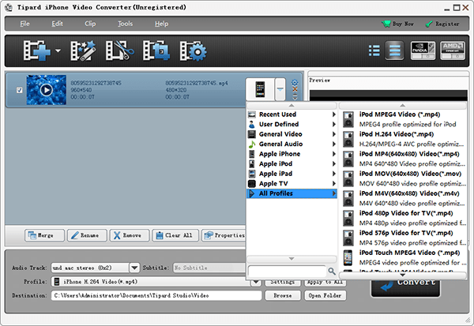The width and height of the screenshot is (474, 326).
Task: Uncheck the video file checkbox in list
Action: point(20,90)
